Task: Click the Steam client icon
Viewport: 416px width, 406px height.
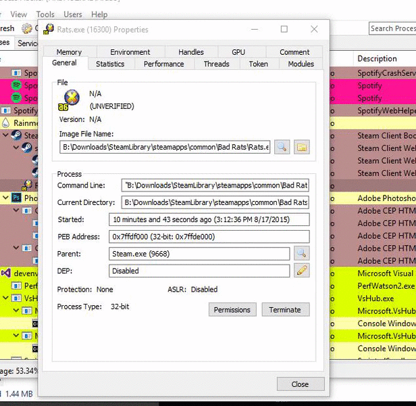Action: 16,135
